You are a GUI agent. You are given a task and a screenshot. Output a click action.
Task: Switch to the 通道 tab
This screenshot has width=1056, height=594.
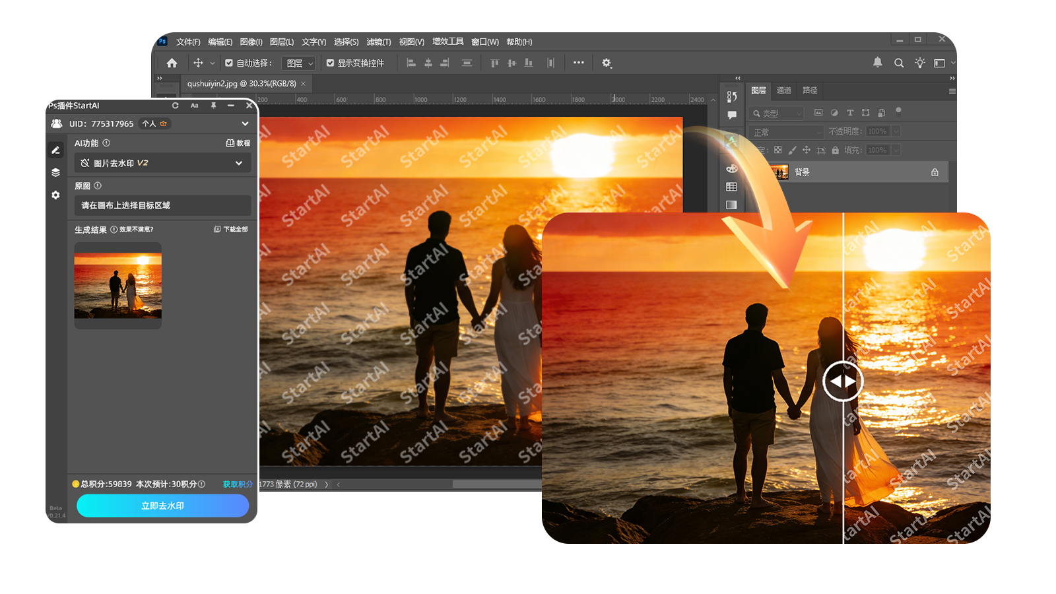pos(783,90)
